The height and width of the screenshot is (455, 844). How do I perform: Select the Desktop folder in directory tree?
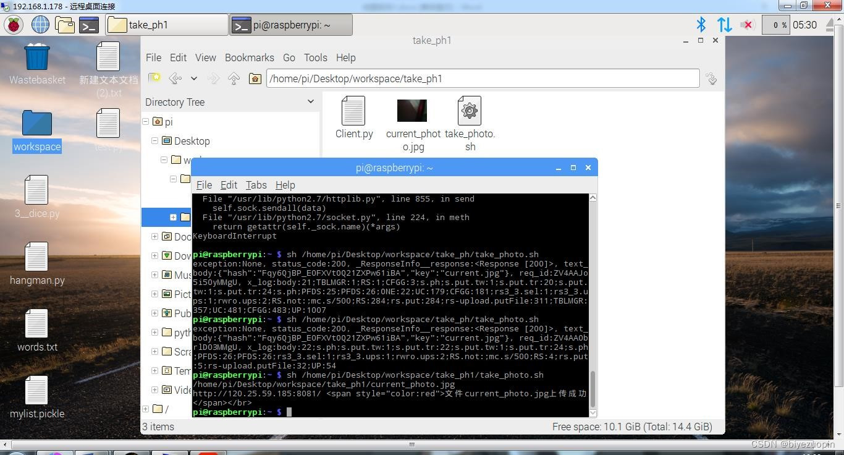click(x=186, y=141)
